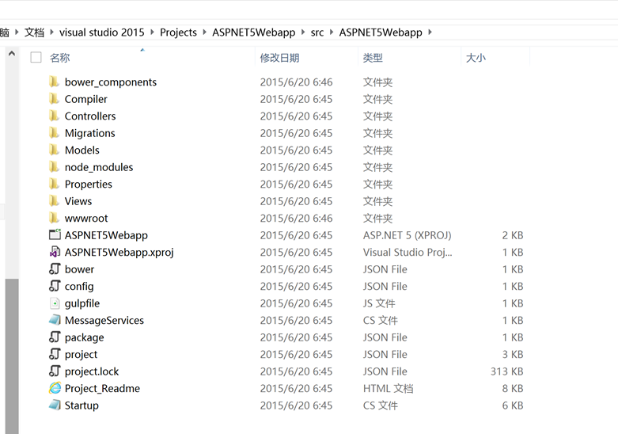Select the ASPNET5Webapp.xproj file name
Viewport: 618px width, 434px height.
(x=119, y=252)
